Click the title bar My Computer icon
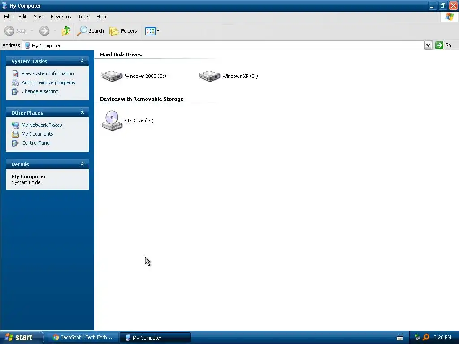Image resolution: width=459 pixels, height=344 pixels. (4, 5)
